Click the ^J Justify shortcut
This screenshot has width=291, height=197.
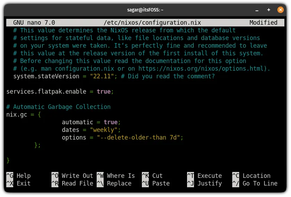coord(204,183)
